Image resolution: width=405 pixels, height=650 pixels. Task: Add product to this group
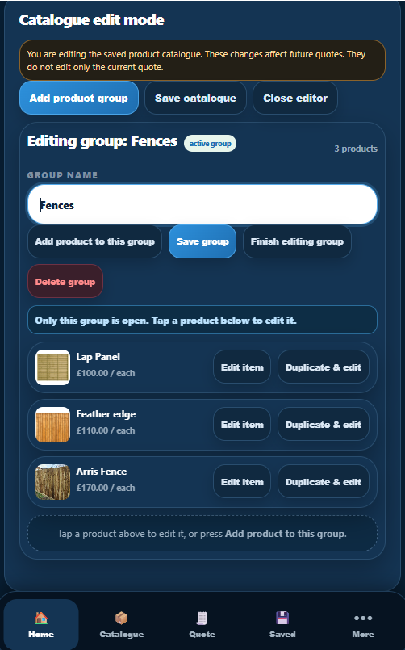[94, 241]
